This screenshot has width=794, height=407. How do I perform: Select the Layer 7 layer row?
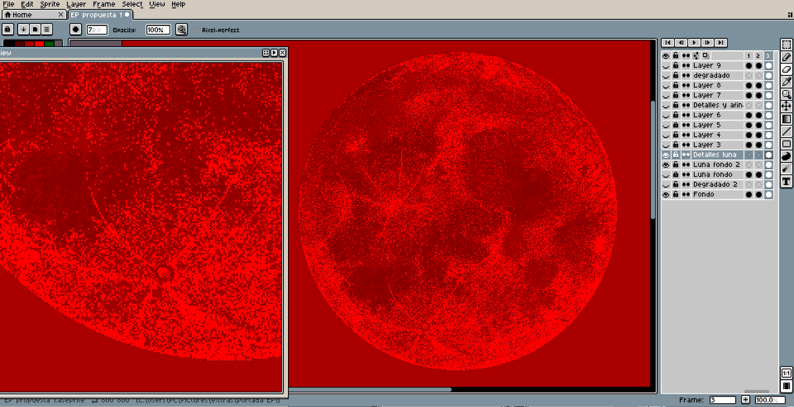click(717, 95)
